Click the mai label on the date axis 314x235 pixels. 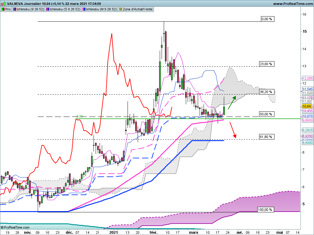(x=280, y=233)
